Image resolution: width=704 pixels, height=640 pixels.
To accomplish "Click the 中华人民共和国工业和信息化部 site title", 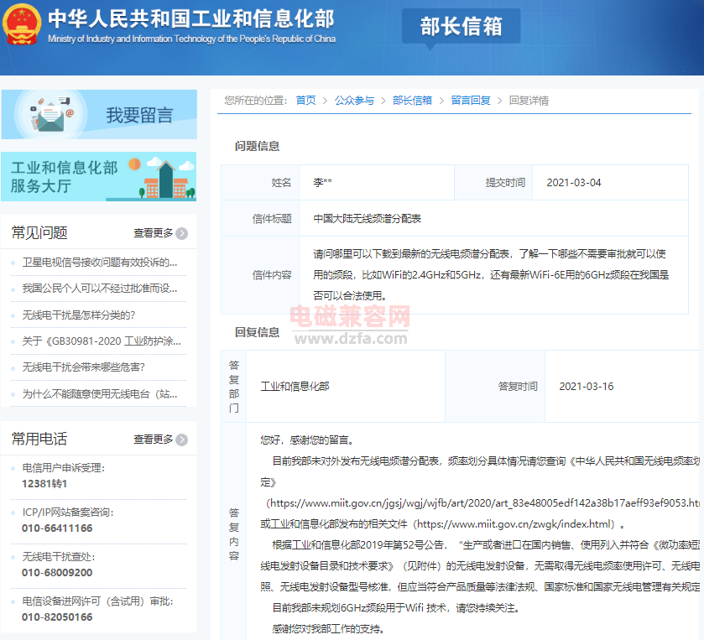I will click(x=191, y=18).
